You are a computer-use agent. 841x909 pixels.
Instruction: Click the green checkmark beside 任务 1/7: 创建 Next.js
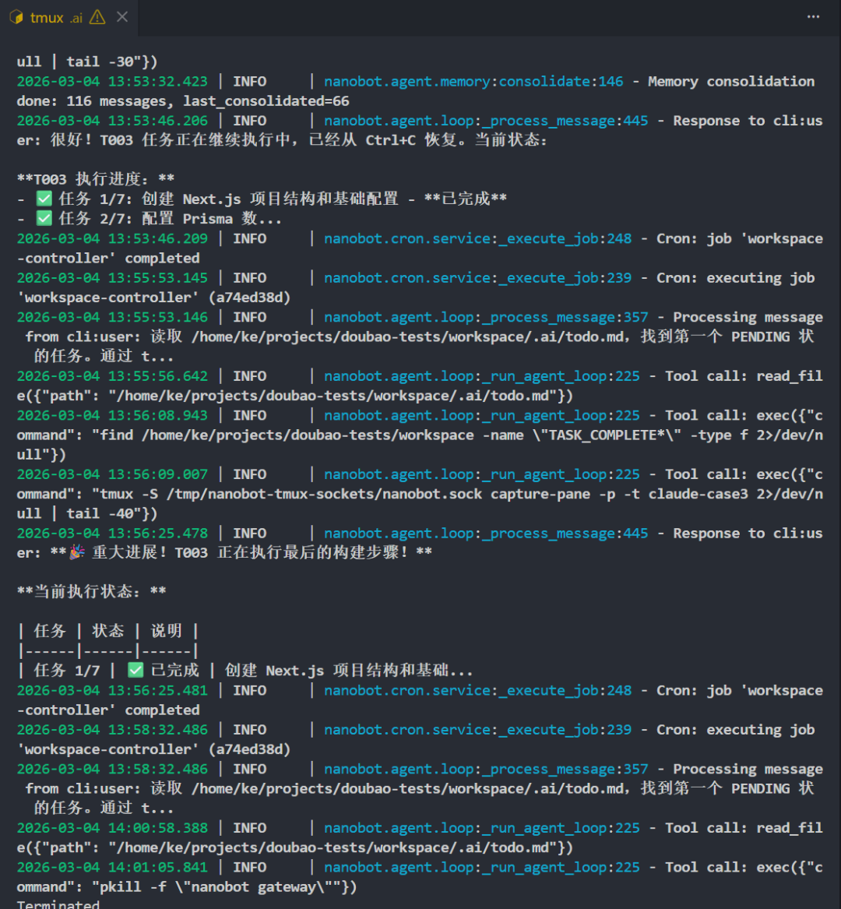click(x=44, y=199)
